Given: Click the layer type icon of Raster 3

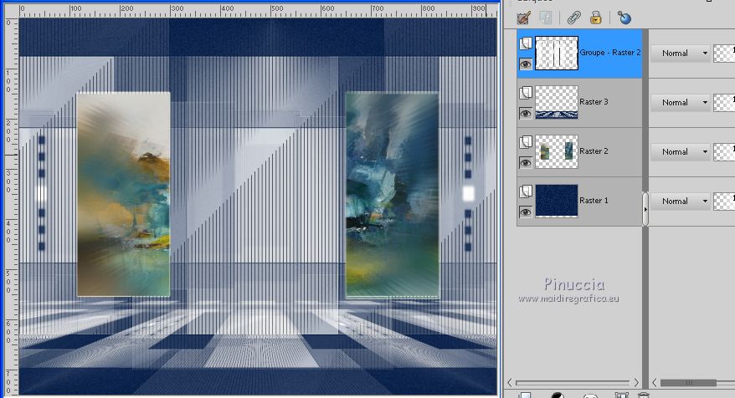Looking at the screenshot, I should [x=526, y=93].
